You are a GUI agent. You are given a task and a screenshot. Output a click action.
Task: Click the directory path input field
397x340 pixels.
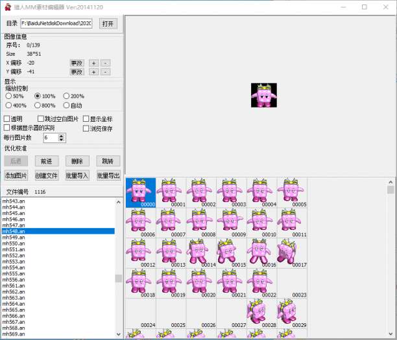56,23
